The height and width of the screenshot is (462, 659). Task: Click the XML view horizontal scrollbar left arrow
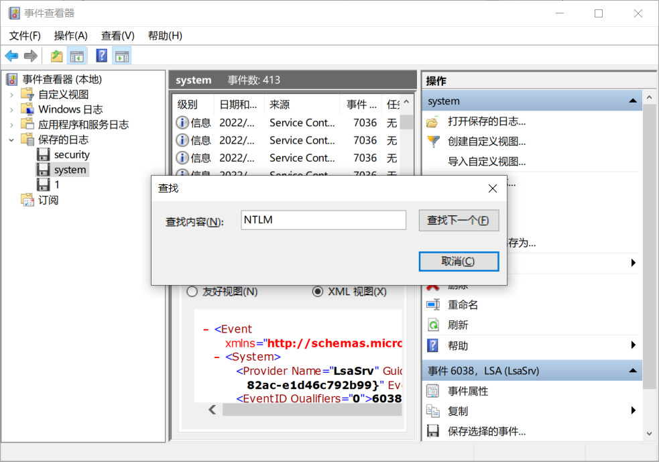213,409
